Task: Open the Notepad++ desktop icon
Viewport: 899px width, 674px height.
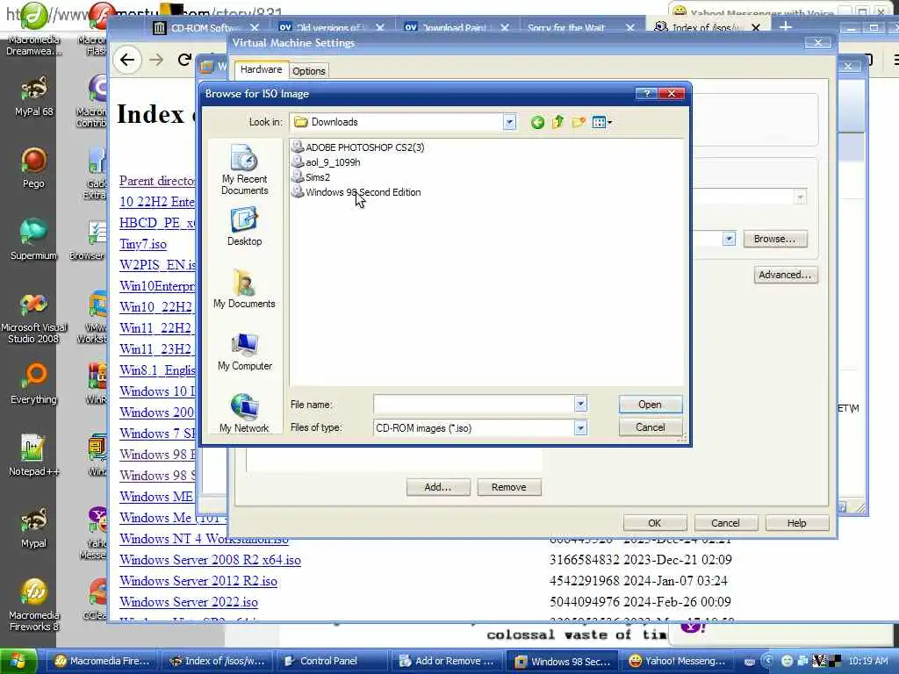Action: [34, 455]
